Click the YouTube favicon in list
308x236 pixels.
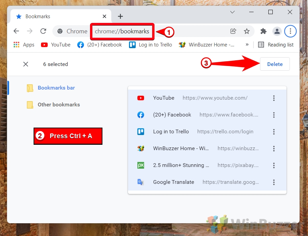[141, 98]
